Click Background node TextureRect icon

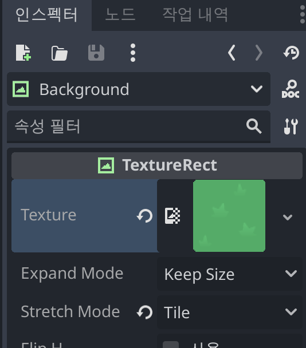(x=21, y=89)
